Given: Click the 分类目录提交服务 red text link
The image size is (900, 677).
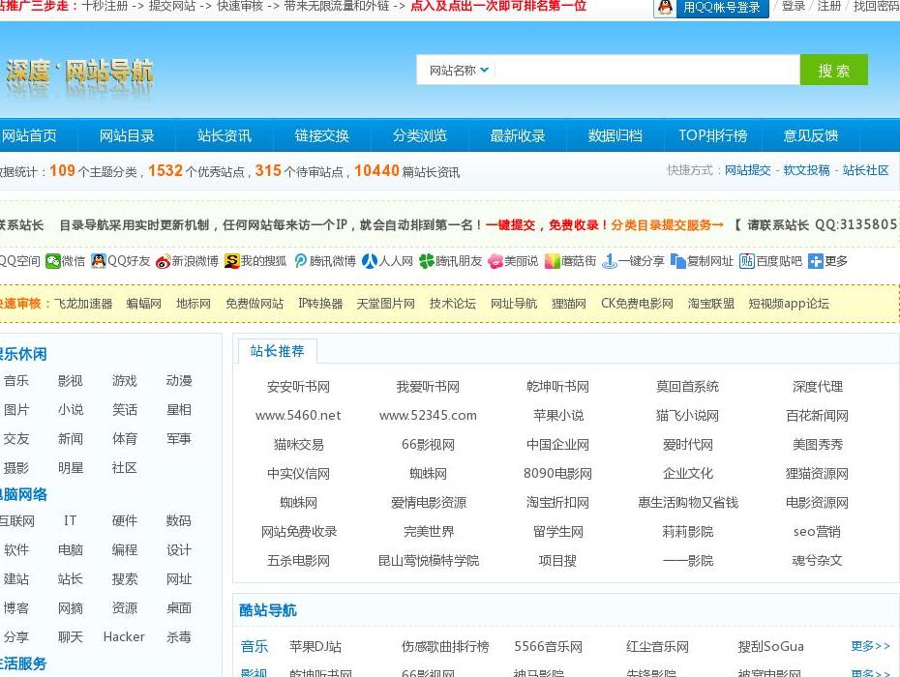Looking at the screenshot, I should 667,225.
